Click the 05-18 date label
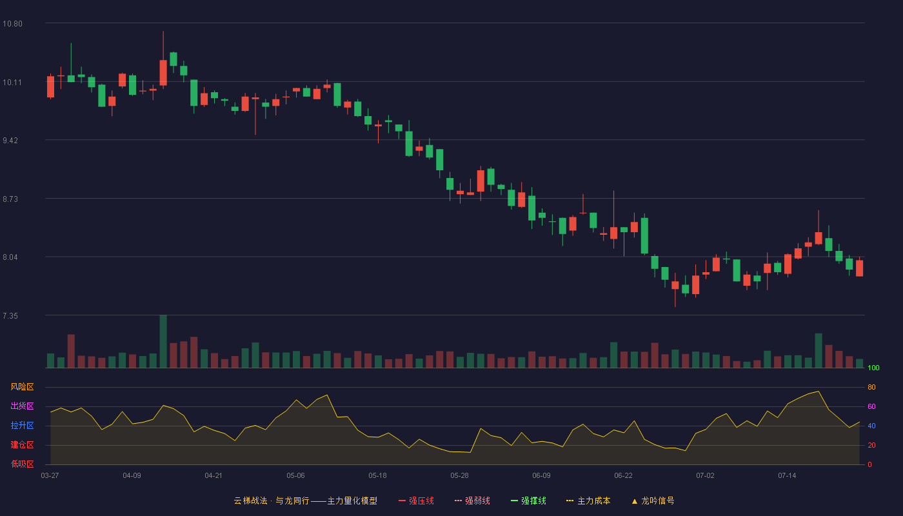 (x=377, y=475)
